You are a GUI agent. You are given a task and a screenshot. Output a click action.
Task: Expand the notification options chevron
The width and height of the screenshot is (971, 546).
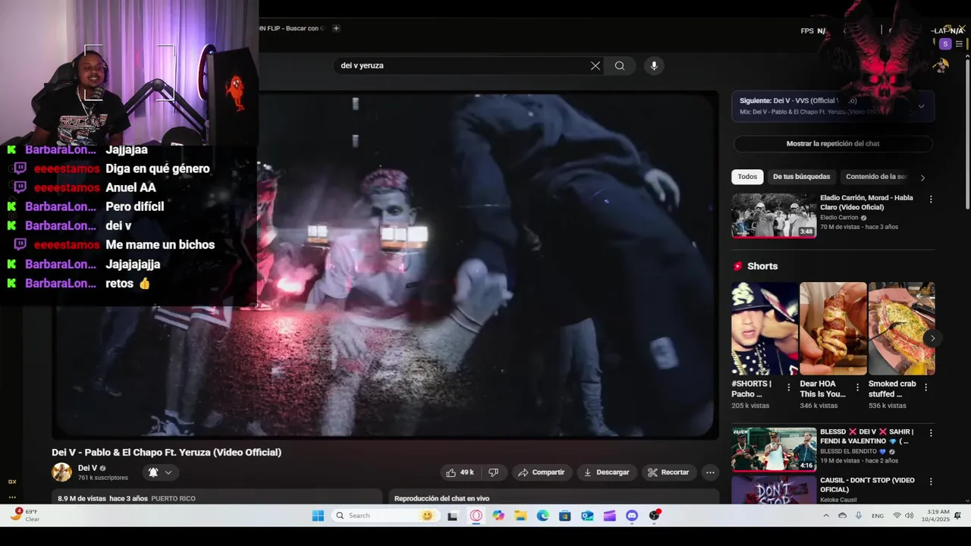[x=168, y=472]
